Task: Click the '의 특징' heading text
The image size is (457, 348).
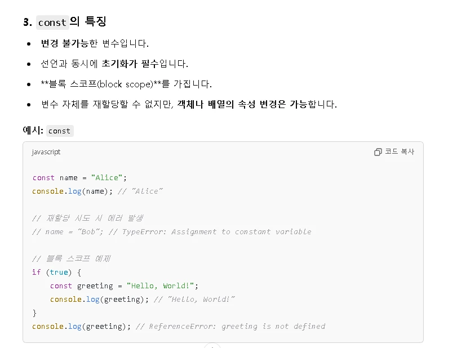Action: pos(88,21)
